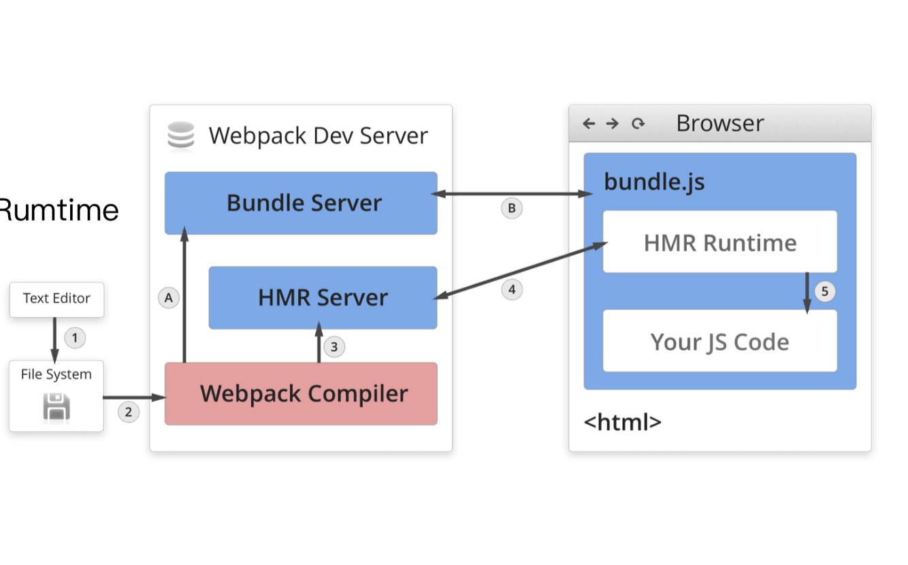
Task: Select the Webpack Dev Server panel header
Action: (318, 135)
